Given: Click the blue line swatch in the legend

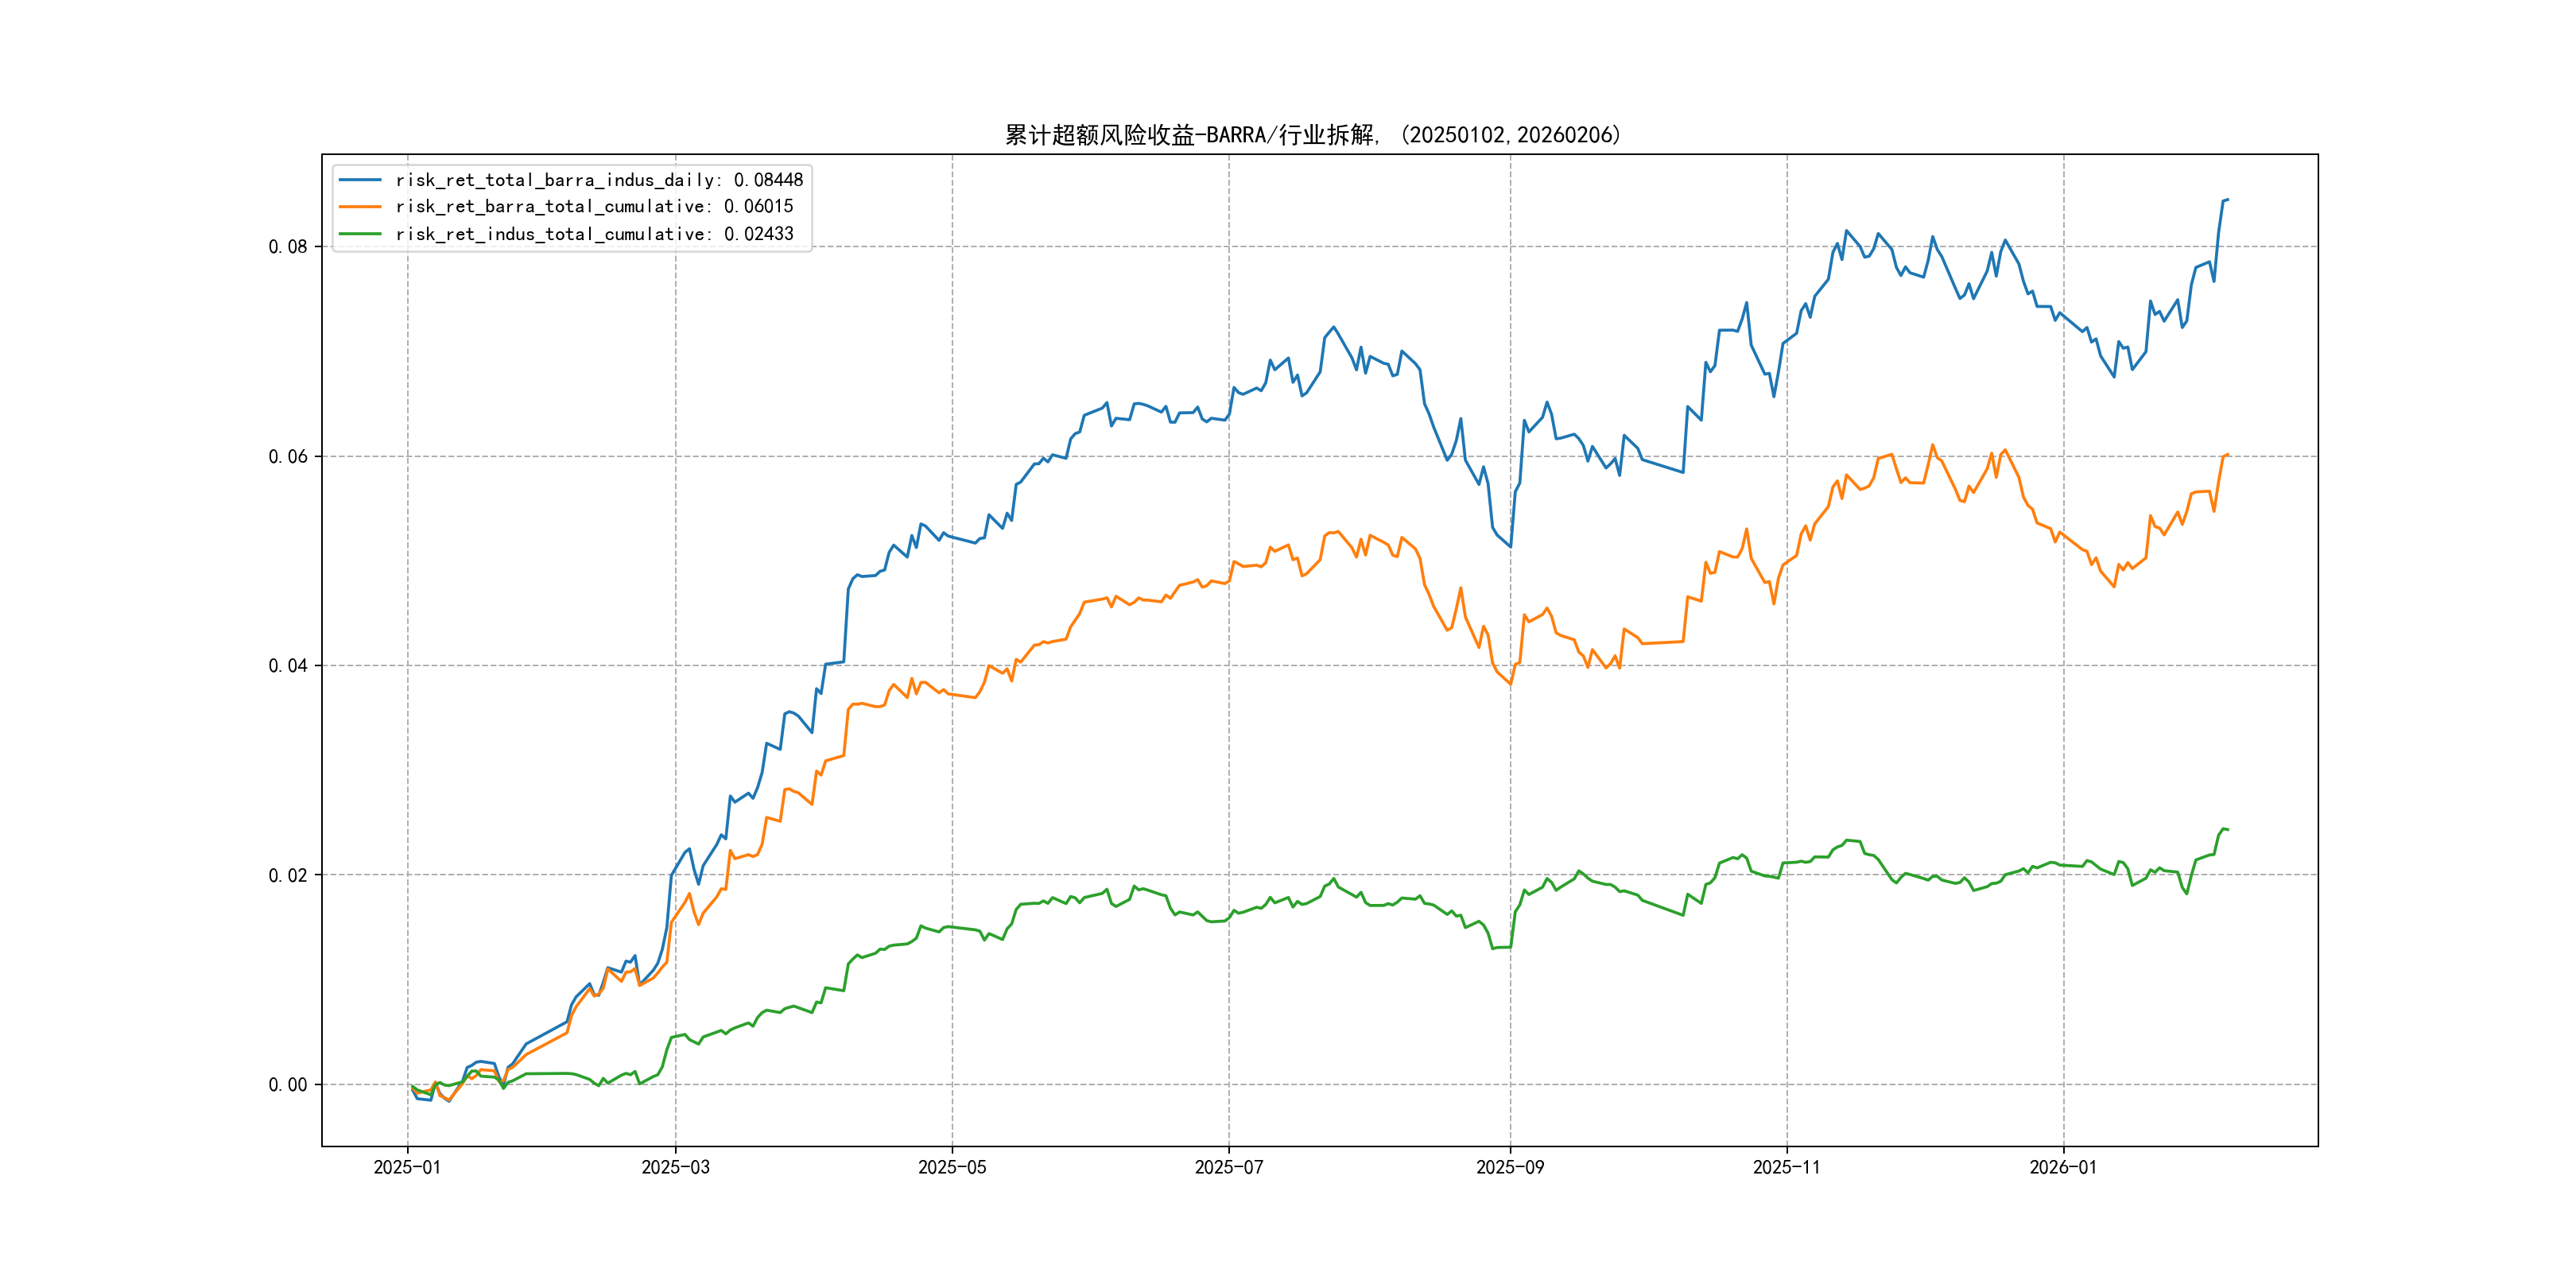Looking at the screenshot, I should coord(360,180).
